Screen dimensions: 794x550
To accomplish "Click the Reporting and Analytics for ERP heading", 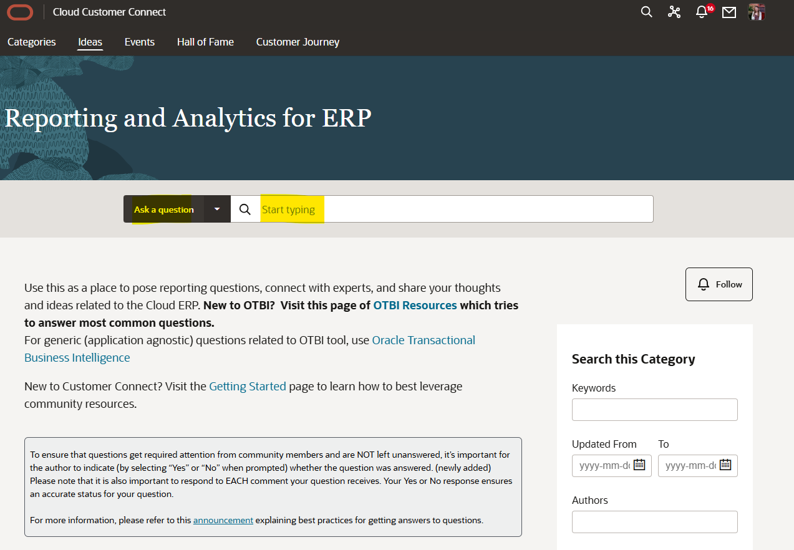I will [188, 118].
